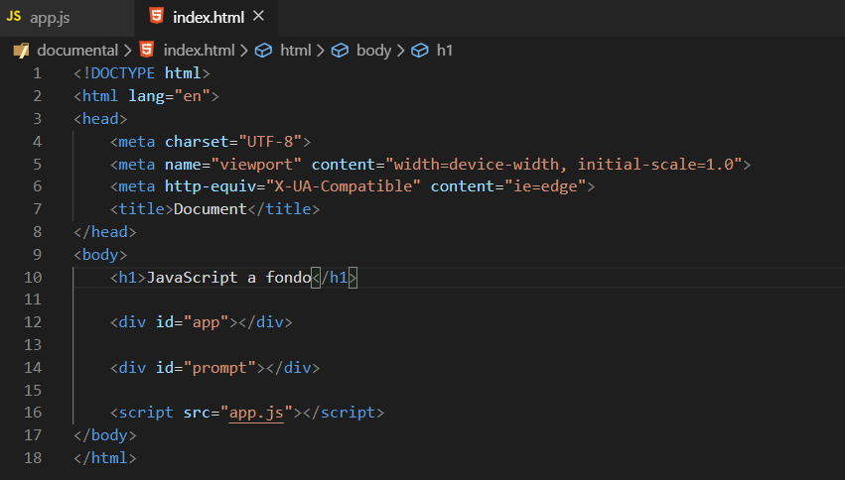845x480 pixels.
Task: Click line number 16 in the gutter
Action: (33, 413)
